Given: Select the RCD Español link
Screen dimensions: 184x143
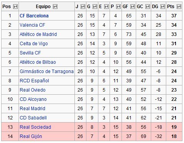Looking at the screenshot, I should (34, 81).
